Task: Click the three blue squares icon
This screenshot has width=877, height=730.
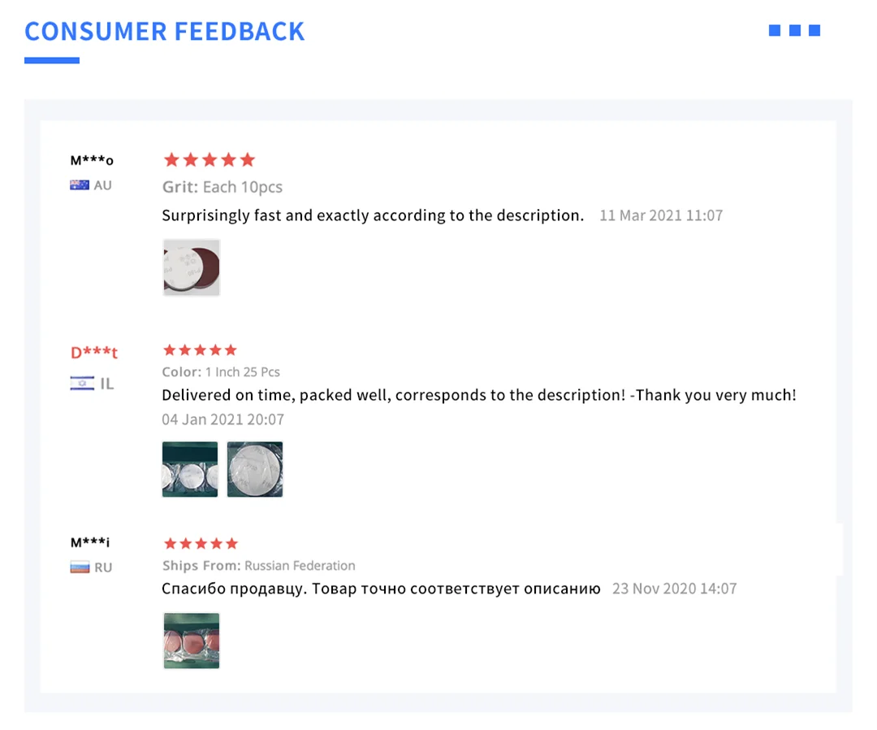Action: tap(794, 31)
